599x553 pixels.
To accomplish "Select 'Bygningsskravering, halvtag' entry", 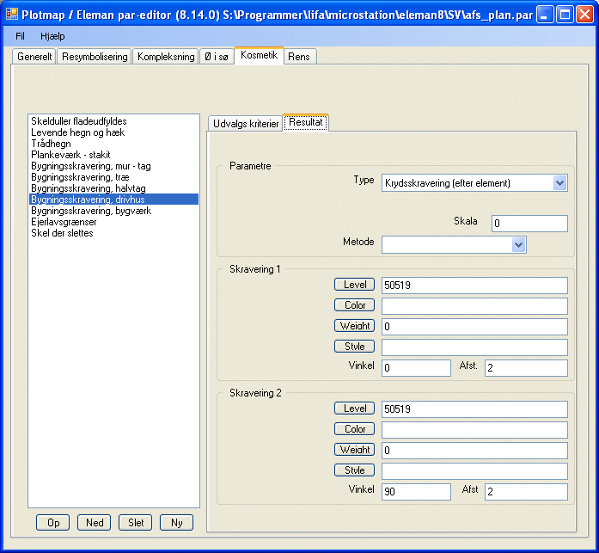I will pos(113,188).
